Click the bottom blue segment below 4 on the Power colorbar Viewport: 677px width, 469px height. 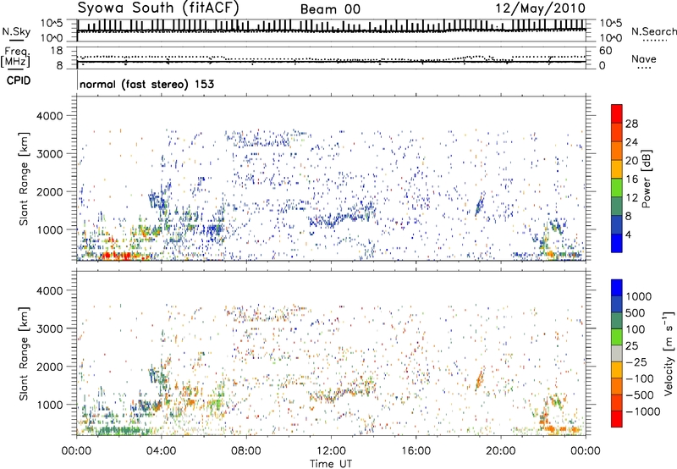pos(617,243)
